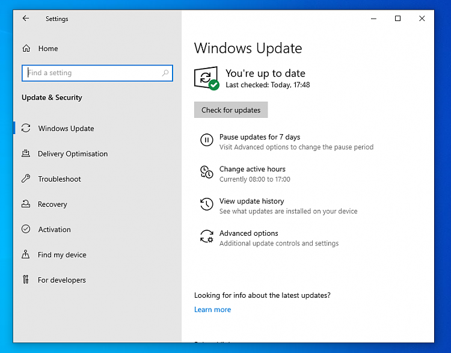Click the Delivery Optimisation icon

pos(26,153)
